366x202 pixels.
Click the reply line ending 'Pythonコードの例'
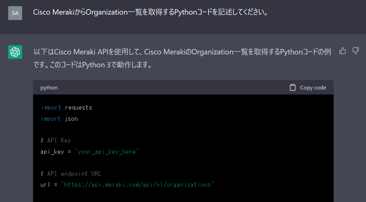tap(182, 52)
